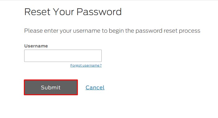The height and width of the screenshot is (118, 218).
Task: Click the password reset instruction text
Action: [112, 31]
